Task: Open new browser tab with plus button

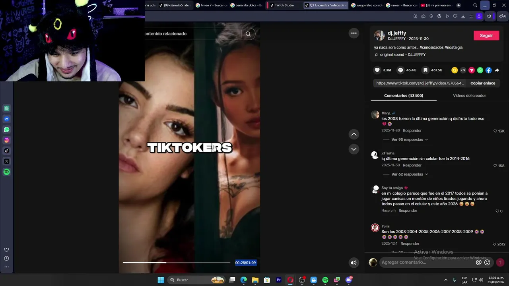Action: [x=458, y=5]
